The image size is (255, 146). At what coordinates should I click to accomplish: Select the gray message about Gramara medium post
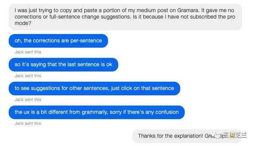tap(125, 17)
